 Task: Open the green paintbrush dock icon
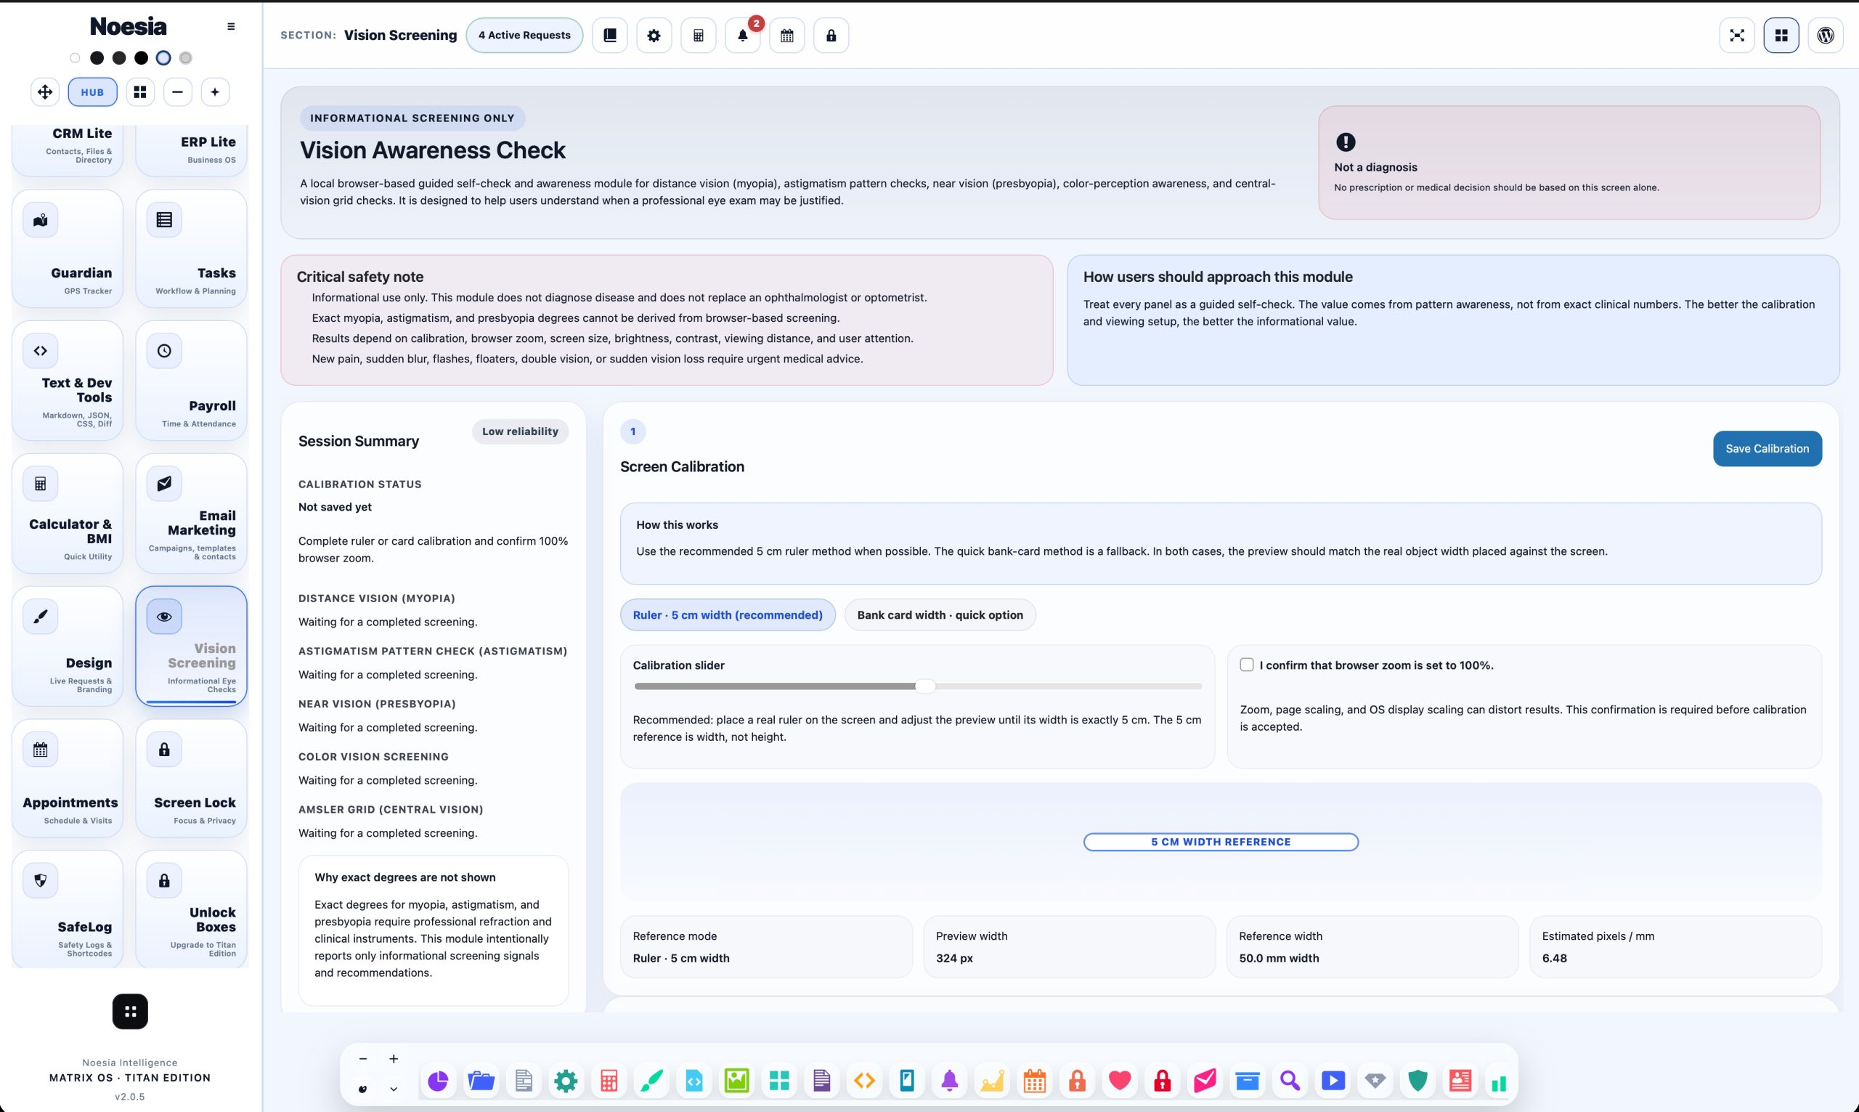(651, 1081)
